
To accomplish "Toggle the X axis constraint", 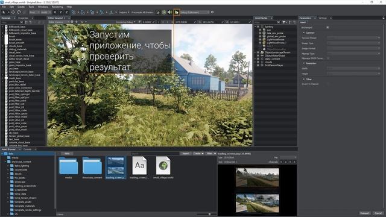I will click(x=55, y=12).
